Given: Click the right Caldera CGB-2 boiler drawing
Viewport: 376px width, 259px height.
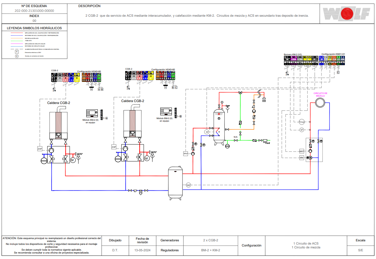Looking at the screenshot, I should [132, 121].
